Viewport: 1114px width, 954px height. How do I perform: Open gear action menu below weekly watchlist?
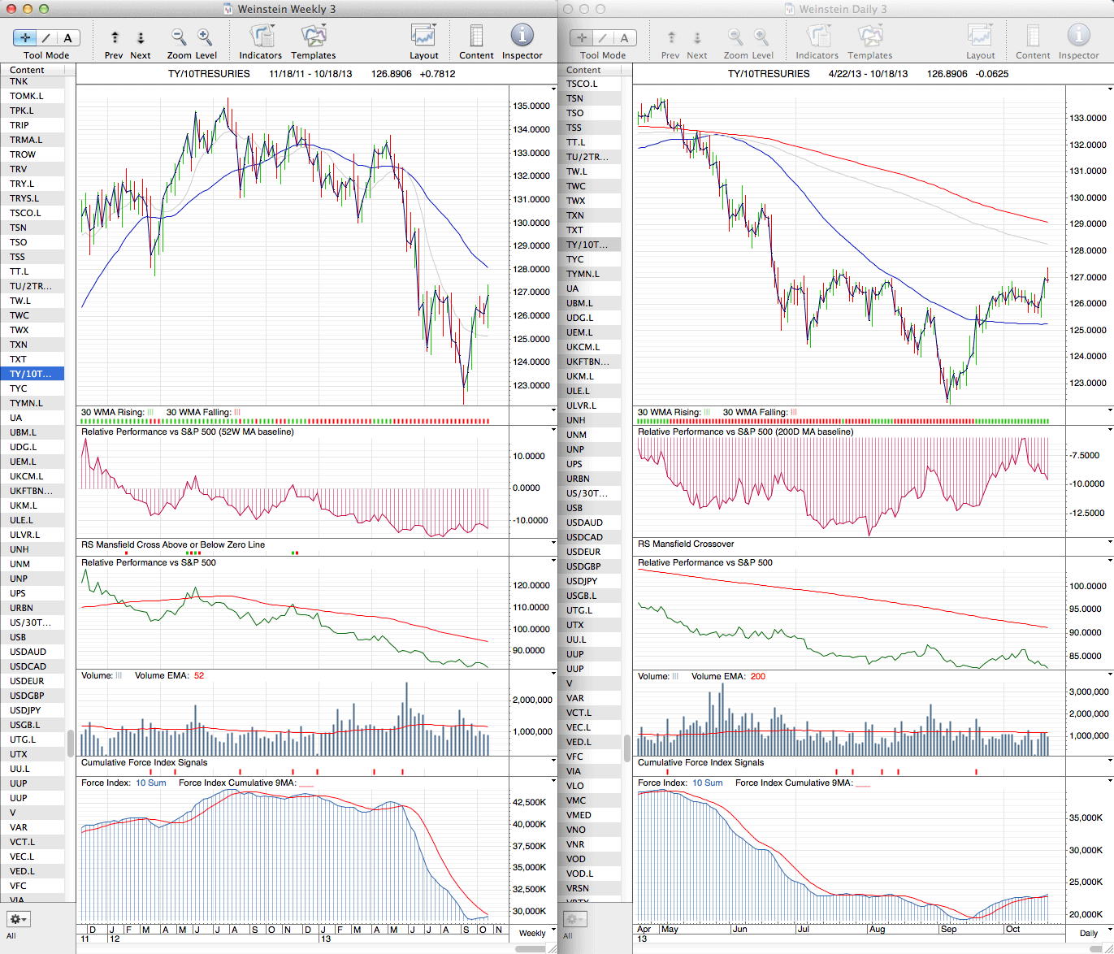pos(18,919)
